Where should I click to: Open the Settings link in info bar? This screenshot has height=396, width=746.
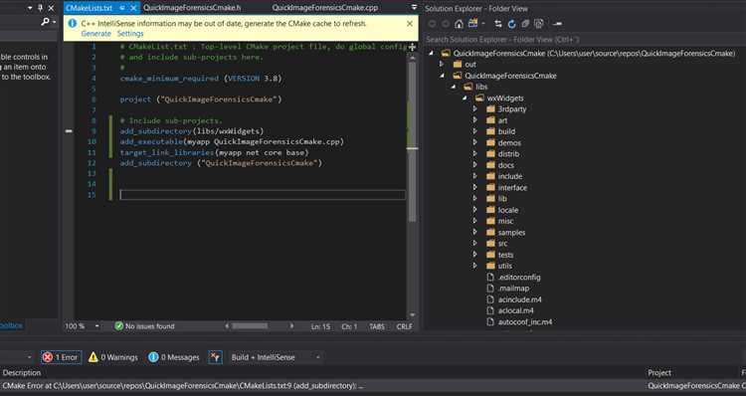(x=130, y=34)
